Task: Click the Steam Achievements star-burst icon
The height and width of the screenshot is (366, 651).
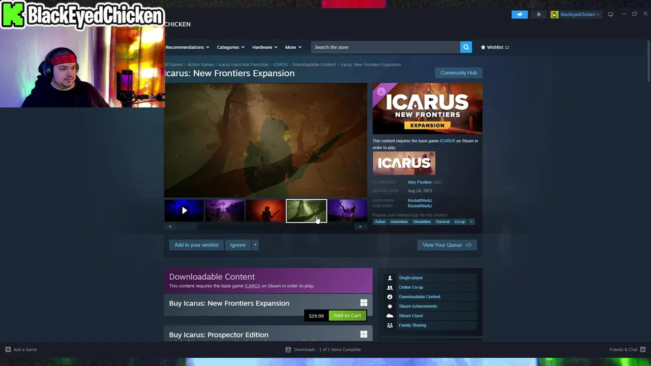Action: pyautogui.click(x=390, y=307)
